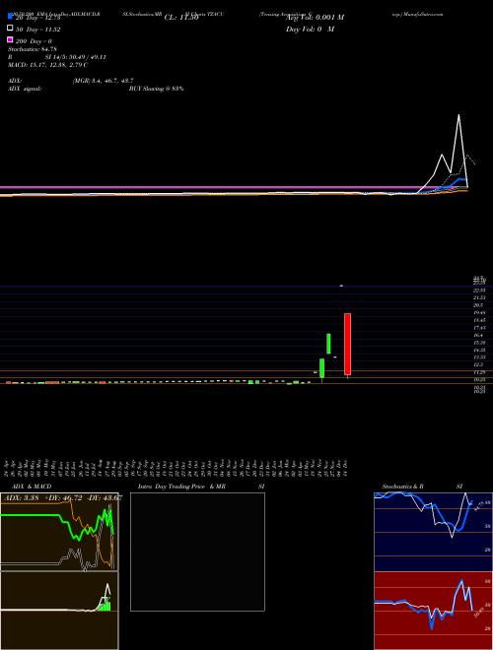Click the '(MGR) 3.4, 46.7, 48.7' ADX values
Screen dimensions: 493x650
[x=103, y=81]
